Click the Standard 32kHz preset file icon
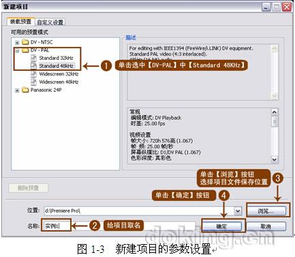Image resolution: width=295 pixels, height=257 pixels. [34, 58]
